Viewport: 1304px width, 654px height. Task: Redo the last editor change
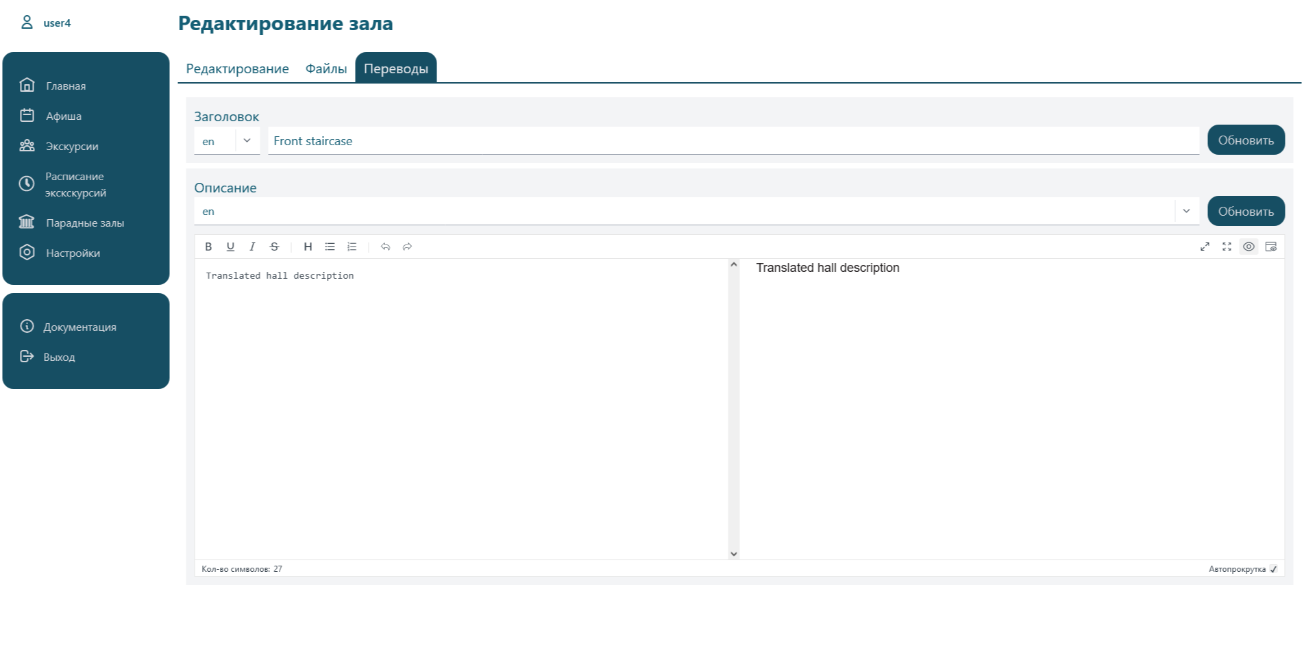point(407,247)
